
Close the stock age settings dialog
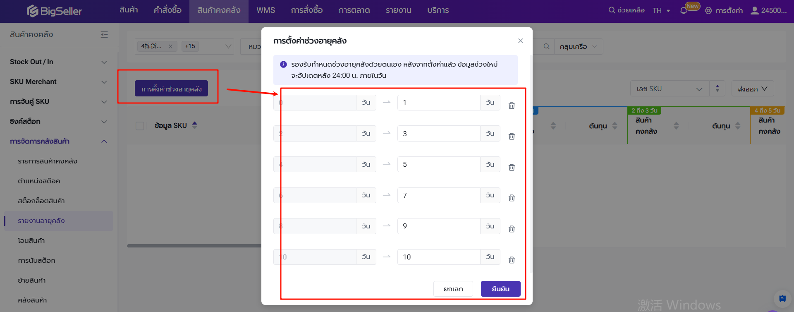(520, 41)
